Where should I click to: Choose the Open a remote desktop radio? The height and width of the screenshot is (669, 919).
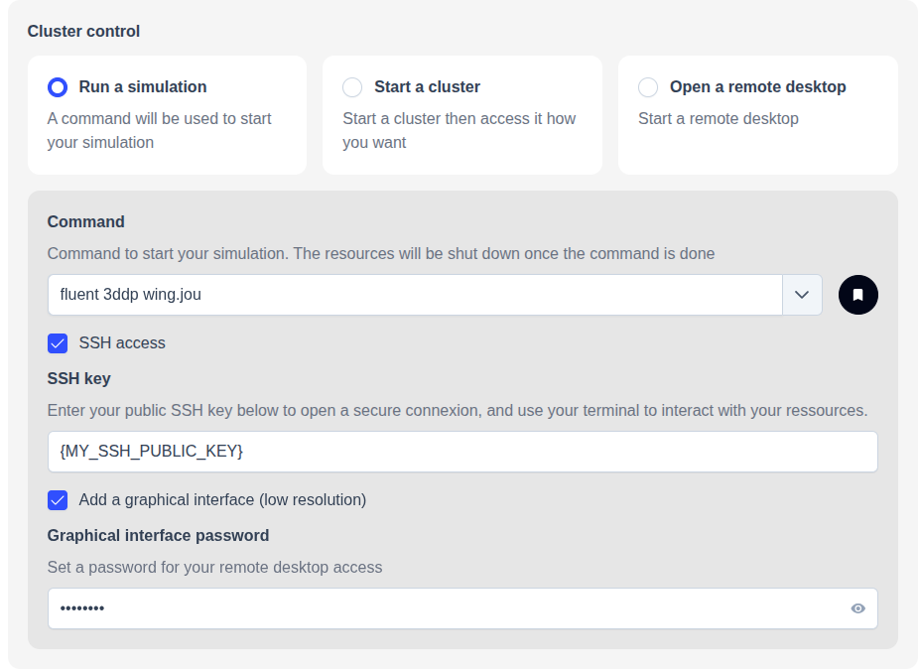click(x=648, y=87)
